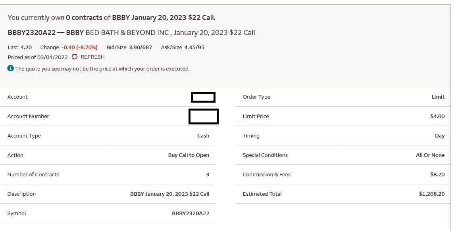Click the bold BBBY2320A22 heading symbol
Screen dimensions: 458x231
click(x=31, y=32)
